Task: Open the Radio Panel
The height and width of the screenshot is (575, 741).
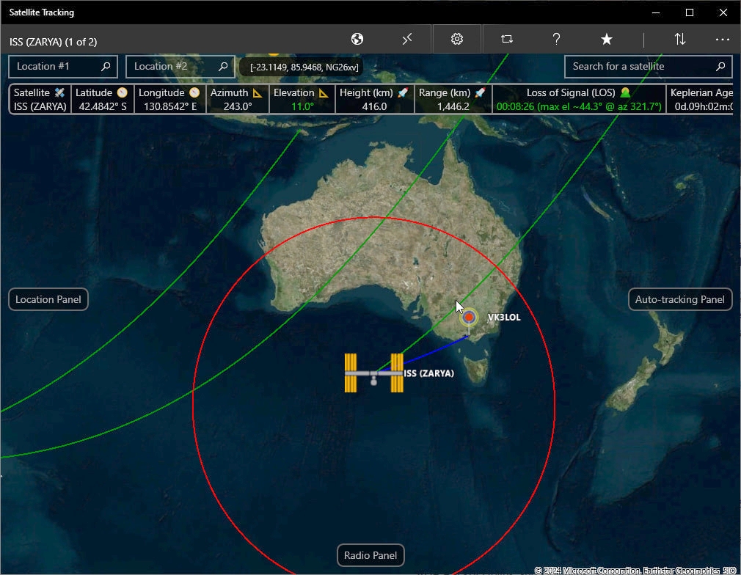Action: coord(370,555)
